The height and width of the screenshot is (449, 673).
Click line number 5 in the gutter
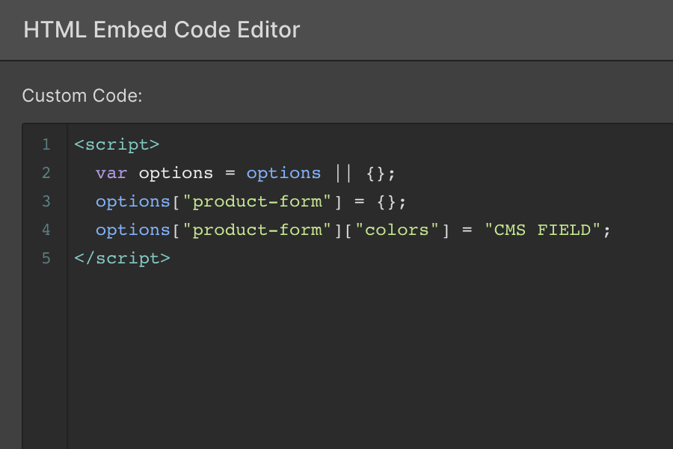[x=46, y=258]
